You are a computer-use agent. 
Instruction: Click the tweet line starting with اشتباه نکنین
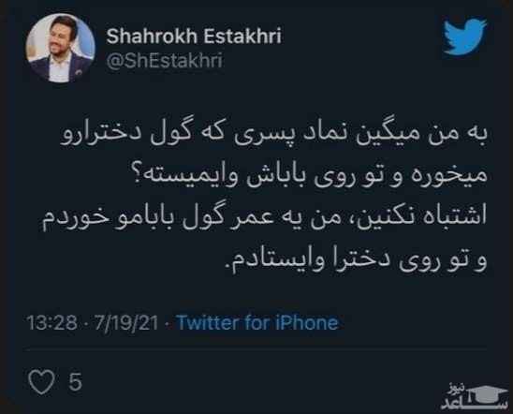pos(264,218)
